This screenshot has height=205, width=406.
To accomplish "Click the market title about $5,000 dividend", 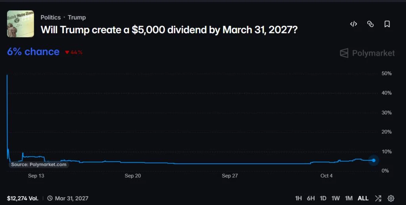I will click(169, 30).
